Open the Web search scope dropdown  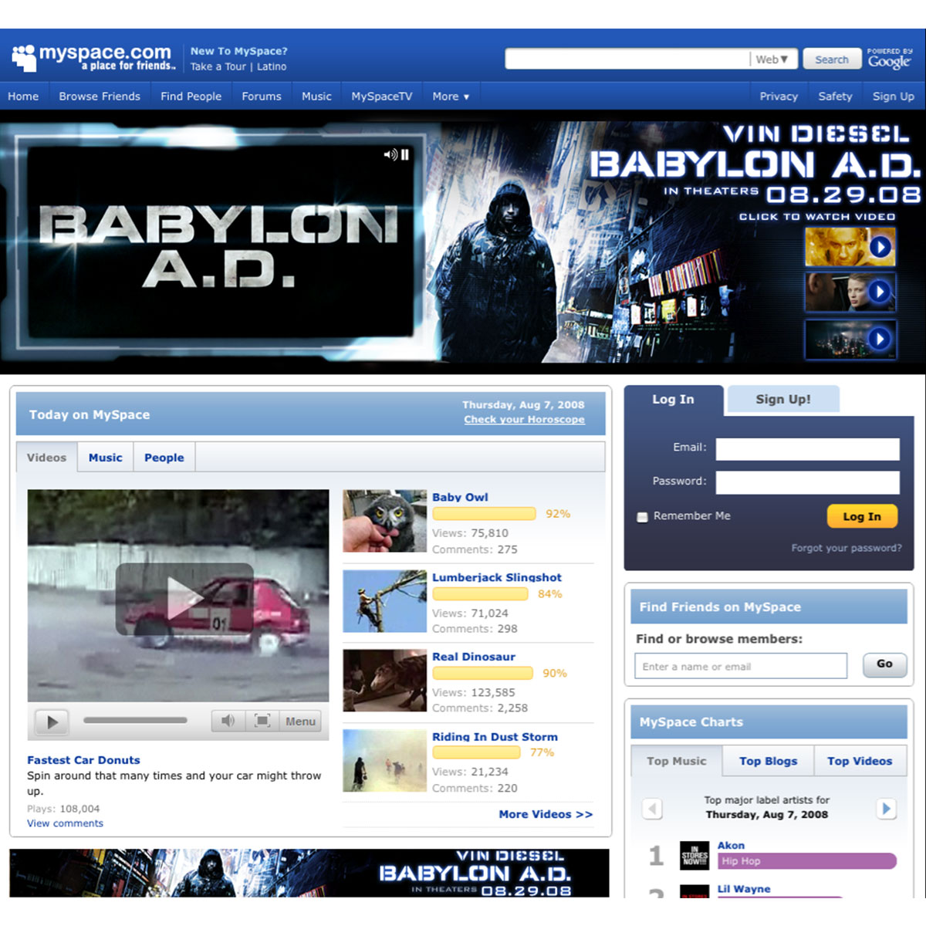tap(772, 59)
